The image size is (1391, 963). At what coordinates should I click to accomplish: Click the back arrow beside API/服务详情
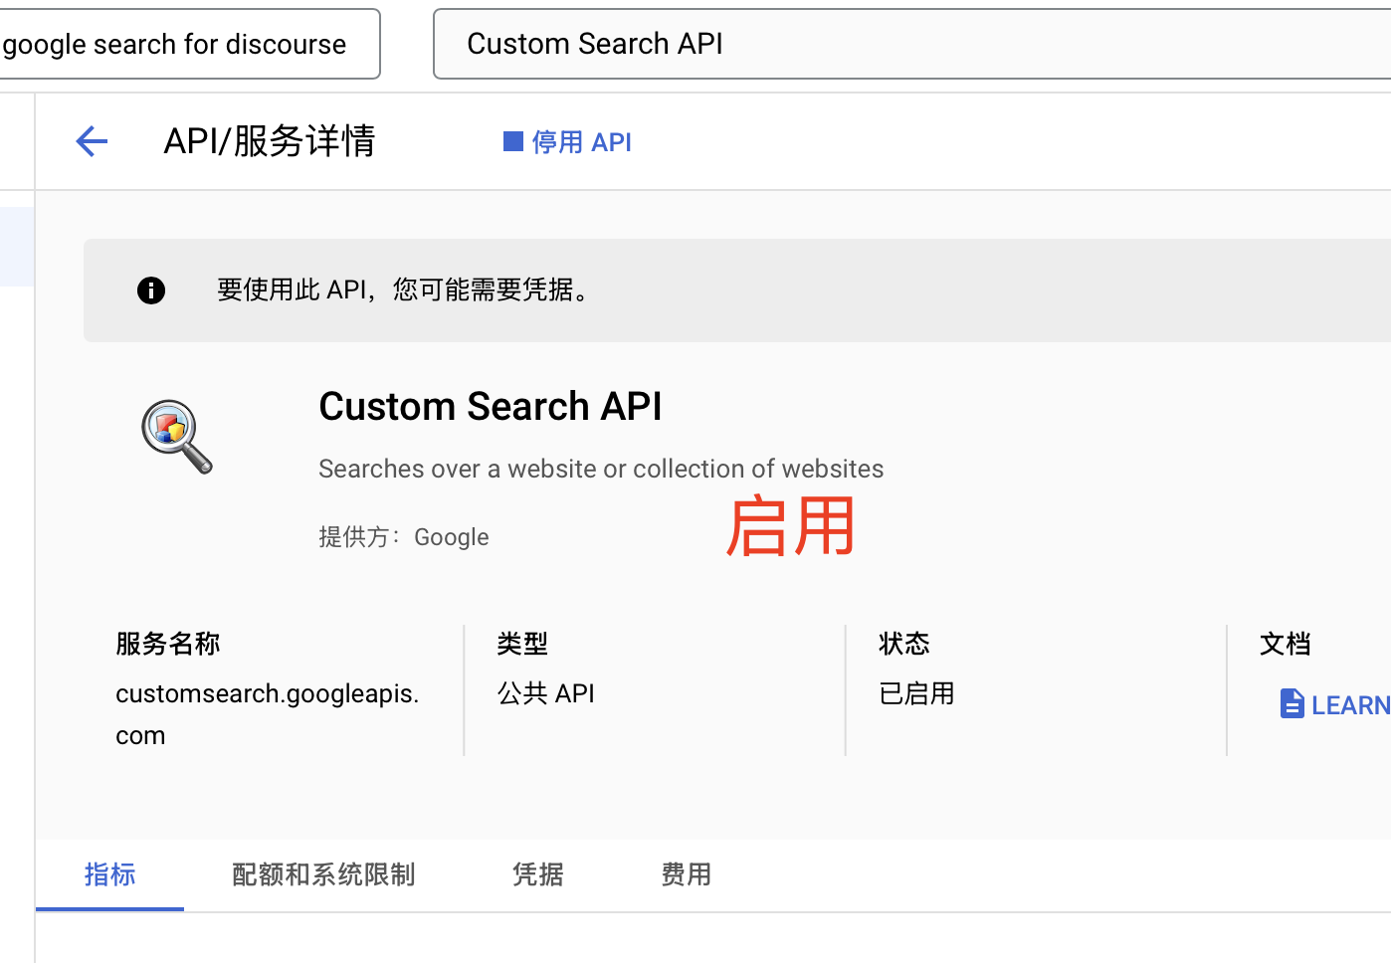91,141
